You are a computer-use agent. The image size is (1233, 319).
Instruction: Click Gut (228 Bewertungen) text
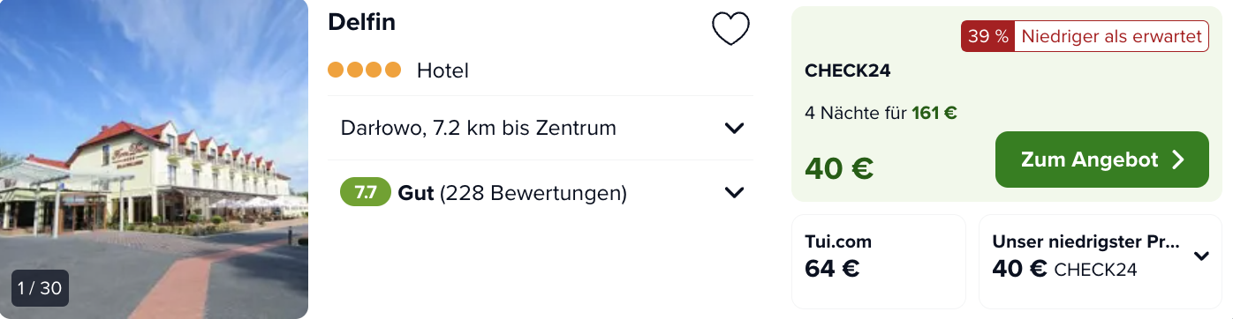(512, 192)
